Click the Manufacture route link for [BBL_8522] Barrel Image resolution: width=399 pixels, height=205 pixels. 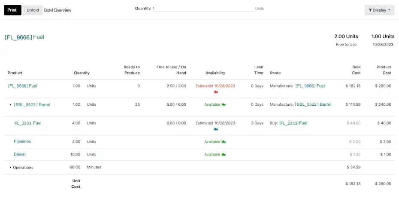pyautogui.click(x=313, y=104)
